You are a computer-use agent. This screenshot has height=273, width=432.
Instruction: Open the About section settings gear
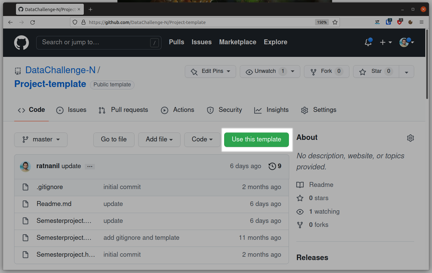(x=411, y=138)
